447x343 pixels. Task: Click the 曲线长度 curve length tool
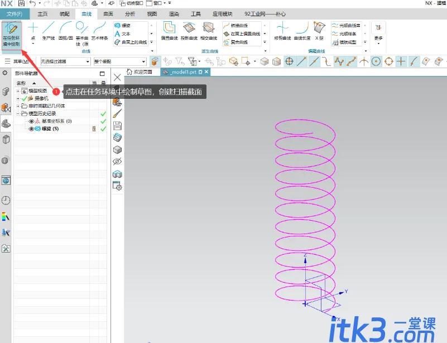point(302,31)
